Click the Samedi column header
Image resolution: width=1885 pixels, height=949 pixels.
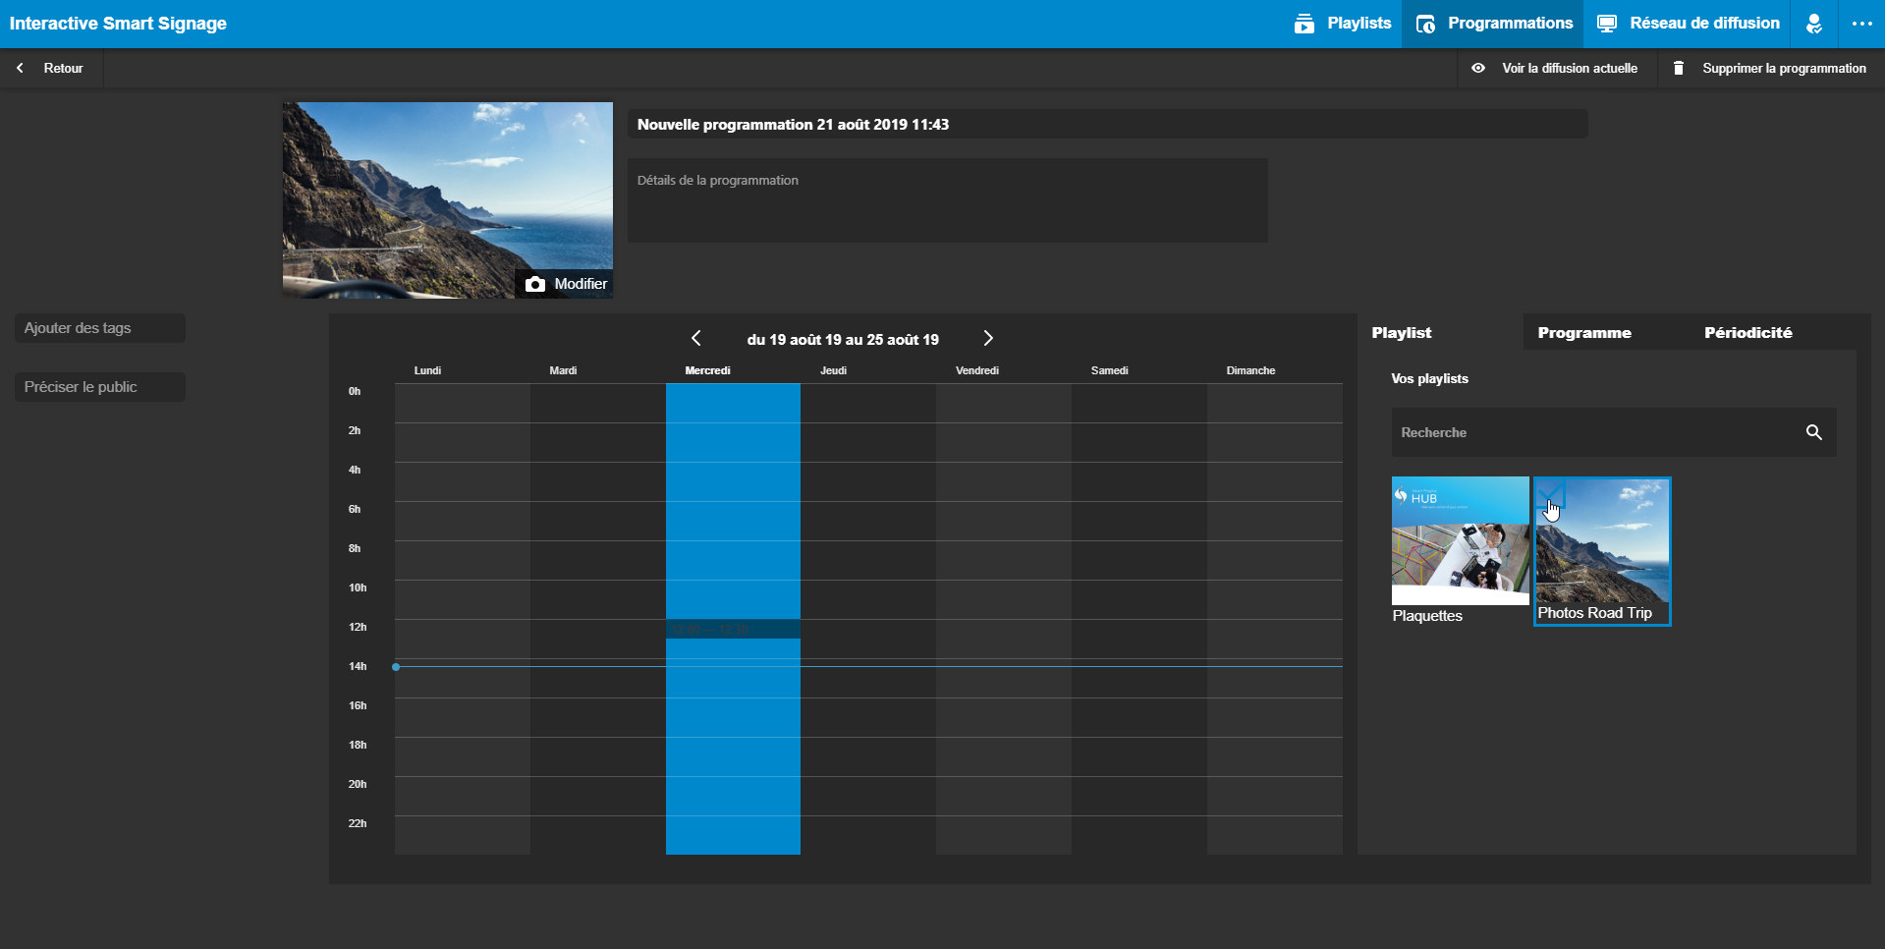click(x=1110, y=370)
